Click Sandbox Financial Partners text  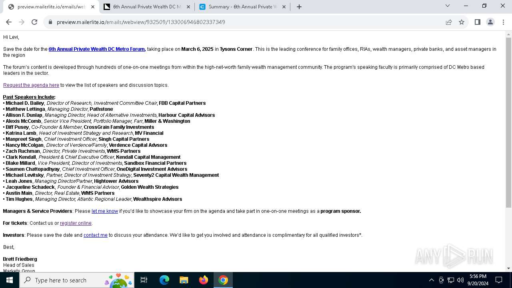(155, 163)
